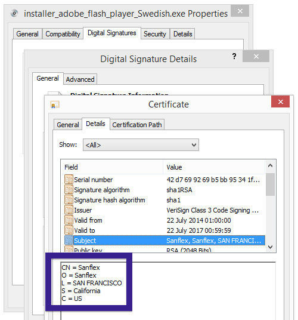
Task: Click the 22 July 2017 00:59:59 value
Action: [199, 230]
